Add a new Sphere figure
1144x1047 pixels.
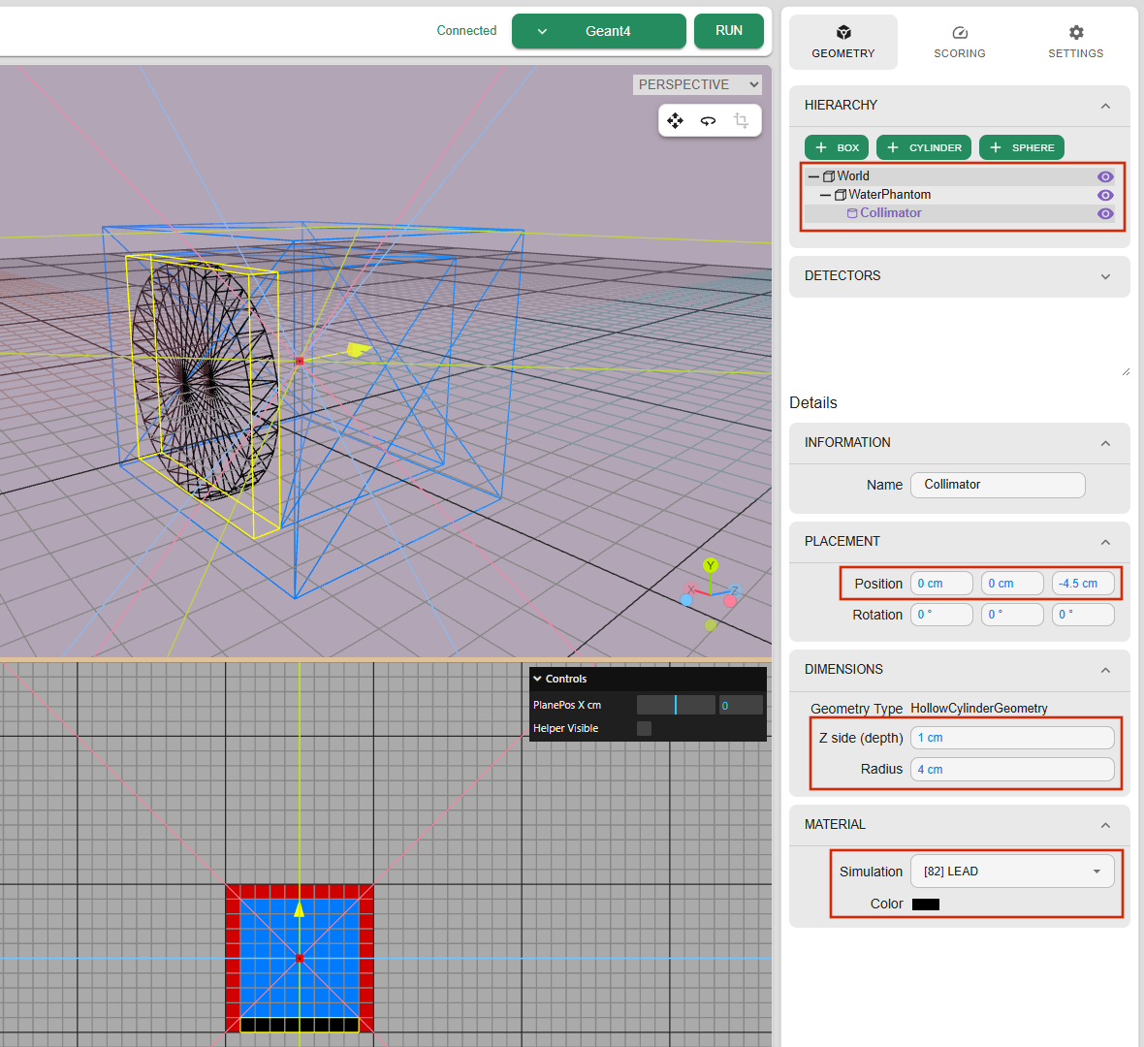click(x=1022, y=147)
